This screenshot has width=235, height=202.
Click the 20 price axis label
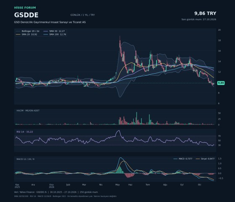click(219, 30)
